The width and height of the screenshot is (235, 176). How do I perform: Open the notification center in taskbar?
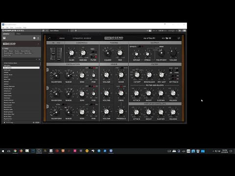coord(231,151)
